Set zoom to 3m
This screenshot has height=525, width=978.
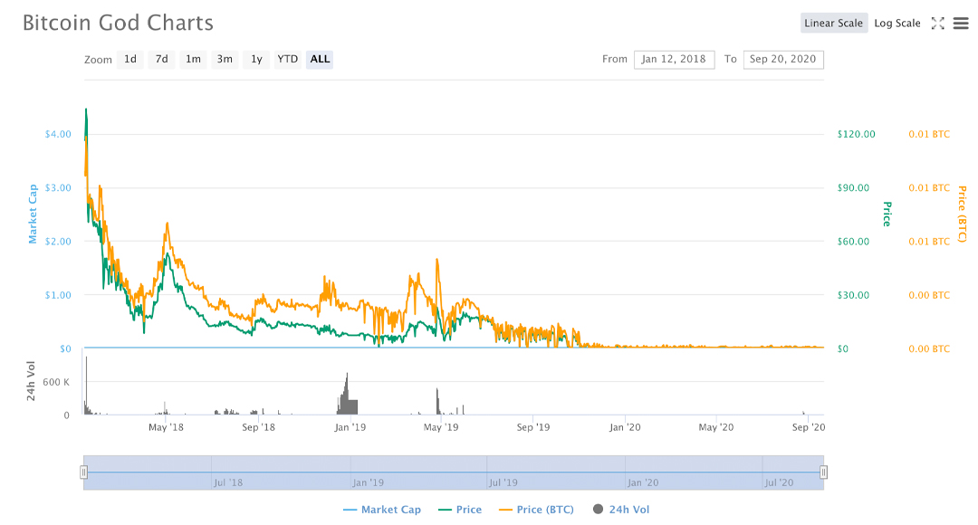(225, 59)
